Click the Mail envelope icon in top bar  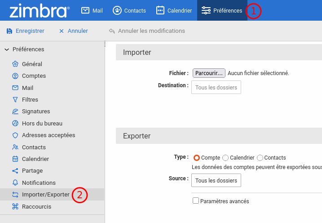click(x=85, y=10)
